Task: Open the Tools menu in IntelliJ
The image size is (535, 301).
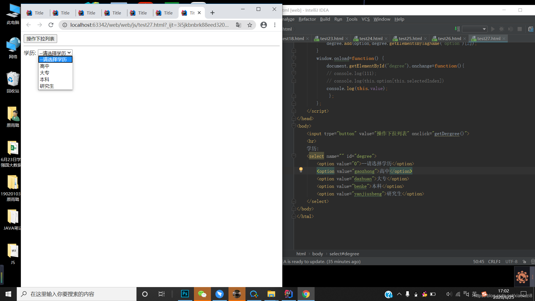Action: [352, 19]
